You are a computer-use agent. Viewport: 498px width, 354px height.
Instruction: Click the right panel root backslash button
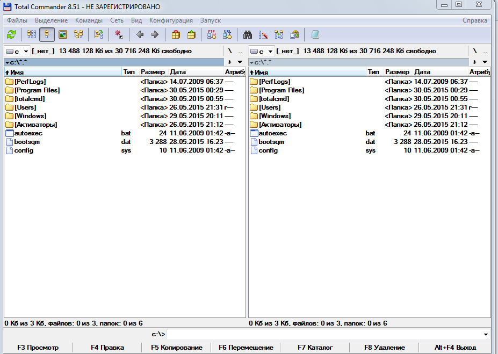pyautogui.click(x=475, y=51)
